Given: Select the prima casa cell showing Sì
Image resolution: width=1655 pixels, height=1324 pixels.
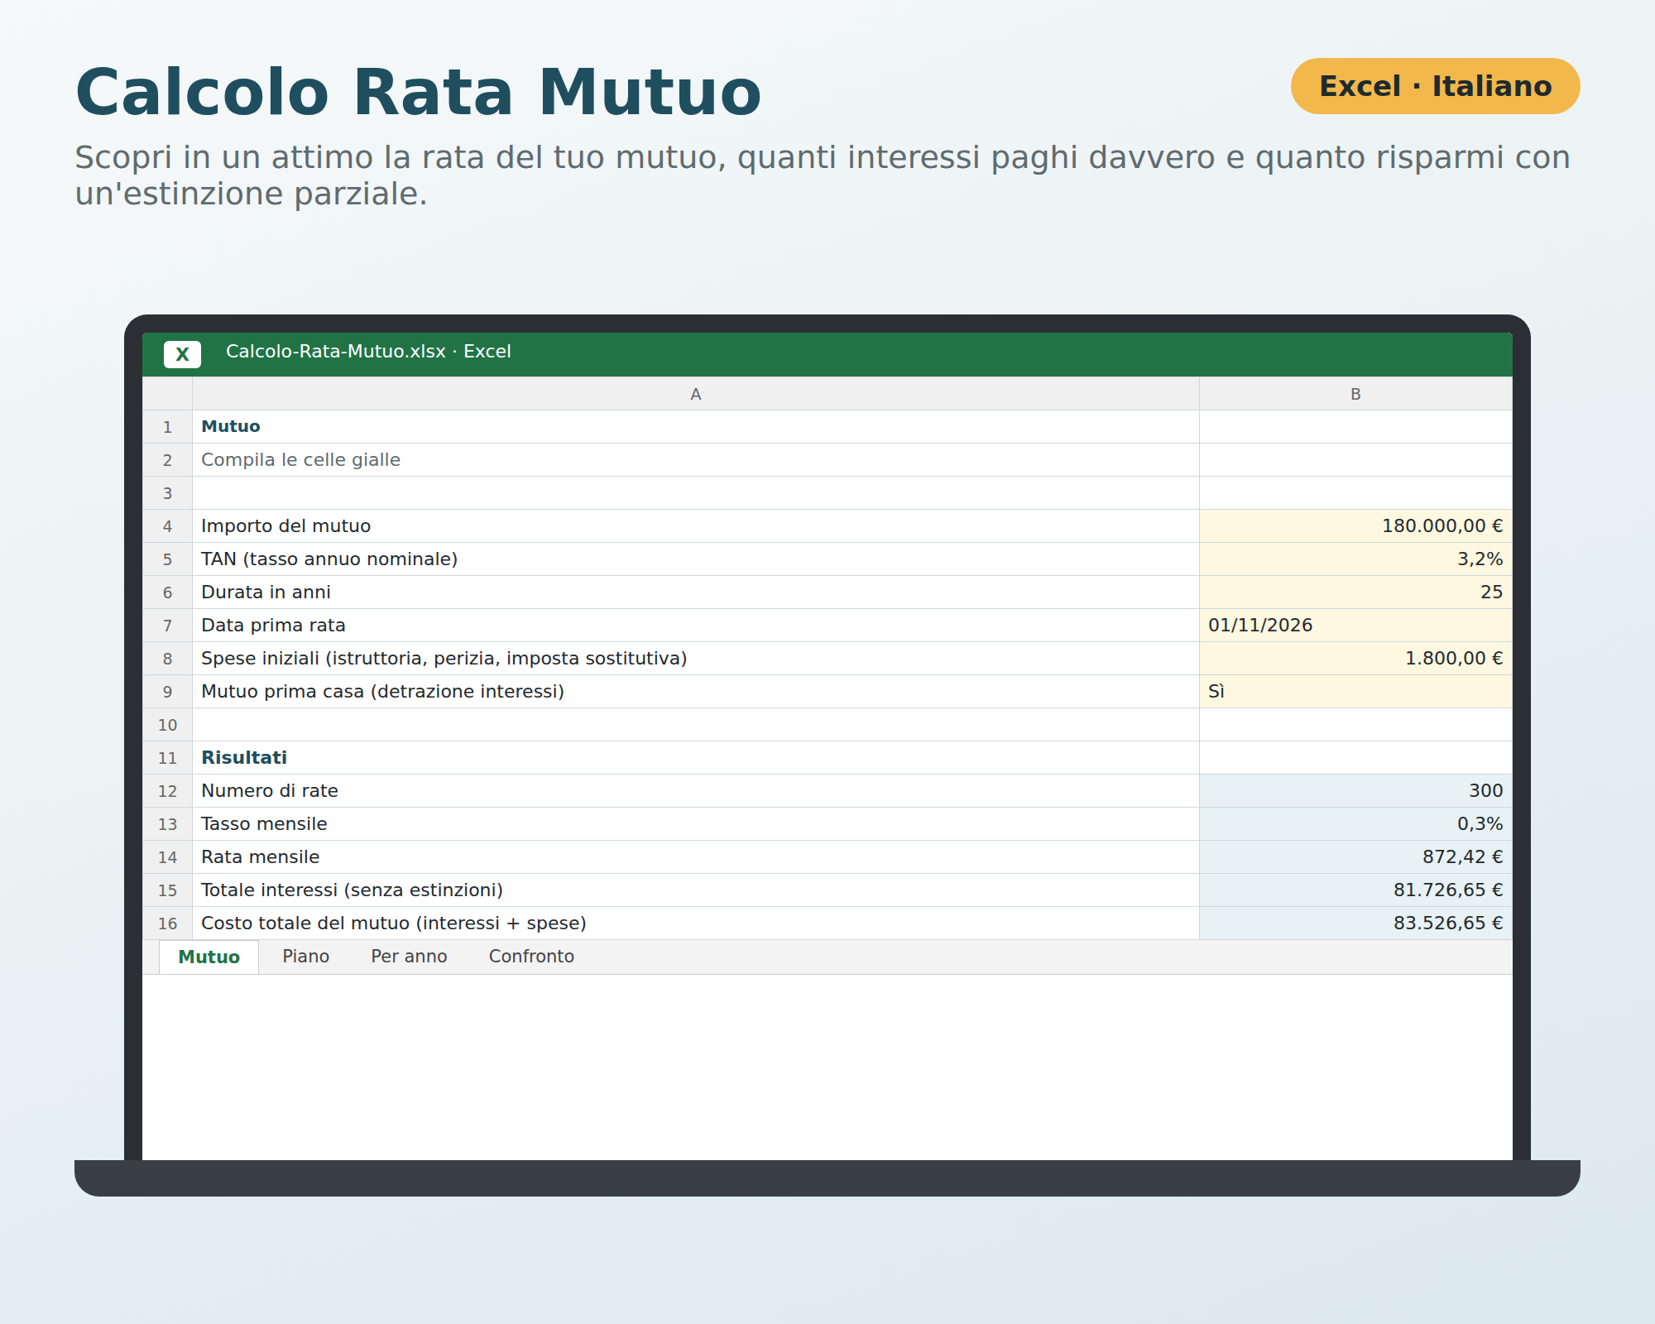Looking at the screenshot, I should (x=1355, y=692).
